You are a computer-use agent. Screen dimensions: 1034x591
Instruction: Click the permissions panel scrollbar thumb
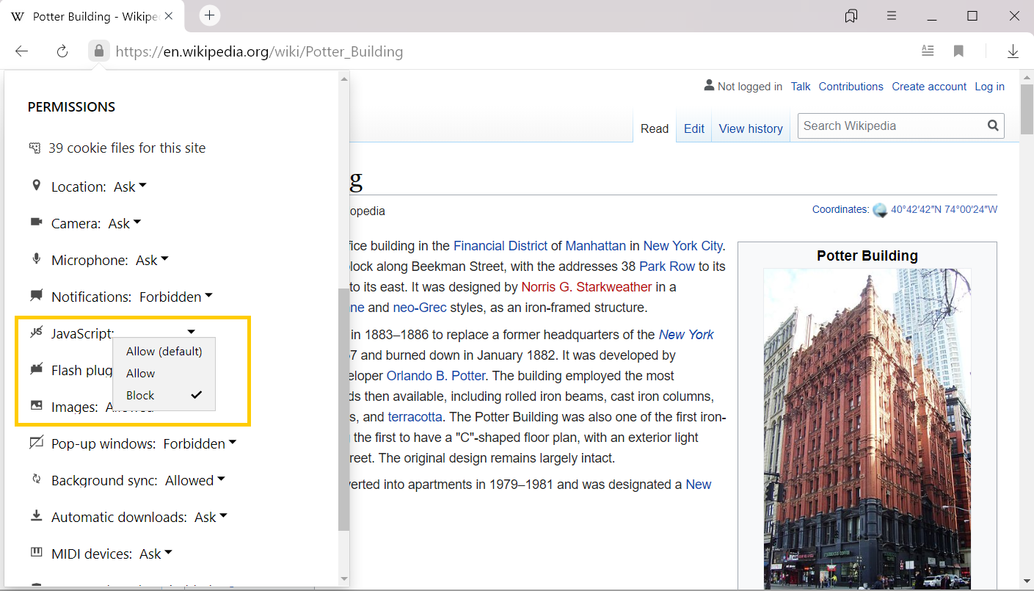pyautogui.click(x=344, y=409)
